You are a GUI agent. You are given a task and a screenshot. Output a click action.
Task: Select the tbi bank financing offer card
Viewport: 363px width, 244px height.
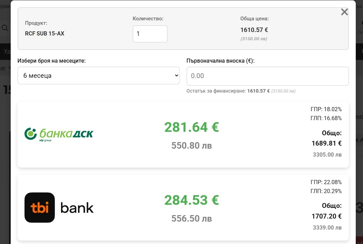coord(183,207)
